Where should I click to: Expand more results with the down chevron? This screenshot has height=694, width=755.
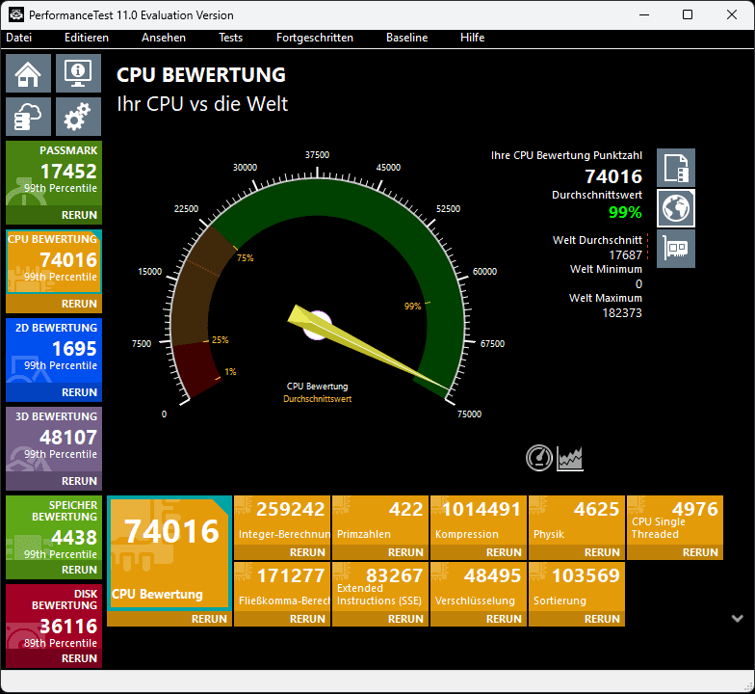(738, 619)
